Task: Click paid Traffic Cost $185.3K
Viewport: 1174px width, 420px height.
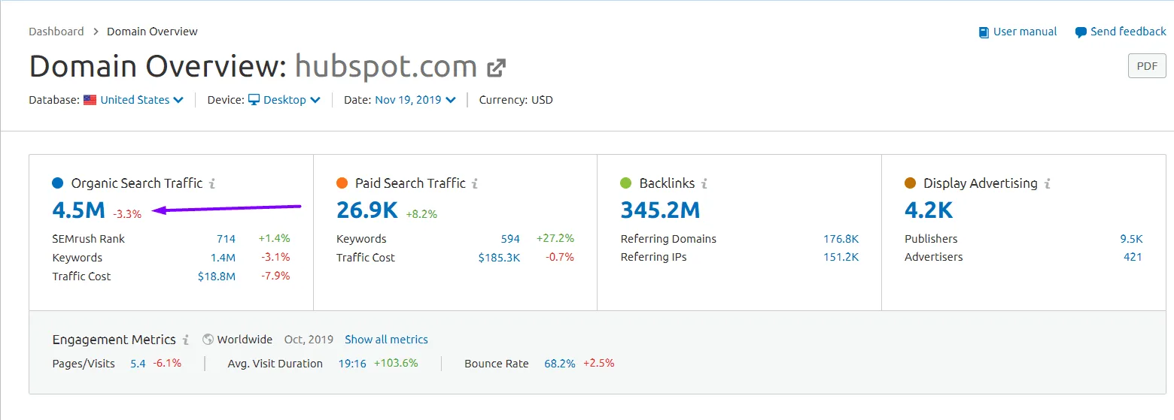Action: (499, 258)
